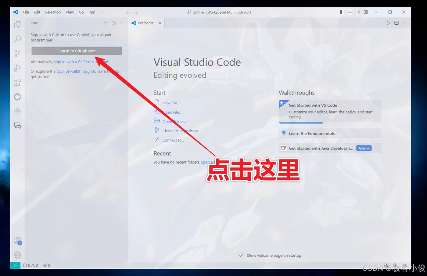Open the Accounts menu icon

click(17, 241)
